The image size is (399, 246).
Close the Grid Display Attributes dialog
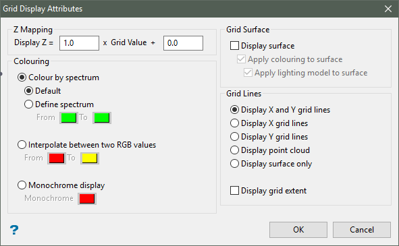coord(388,9)
